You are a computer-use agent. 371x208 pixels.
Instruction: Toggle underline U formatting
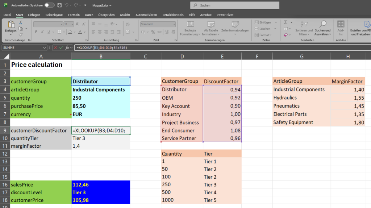49,32
